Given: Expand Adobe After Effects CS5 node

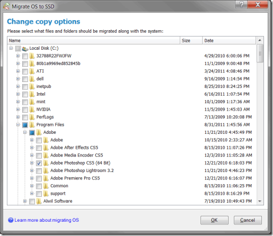Looking at the screenshot, I should 32,148.
